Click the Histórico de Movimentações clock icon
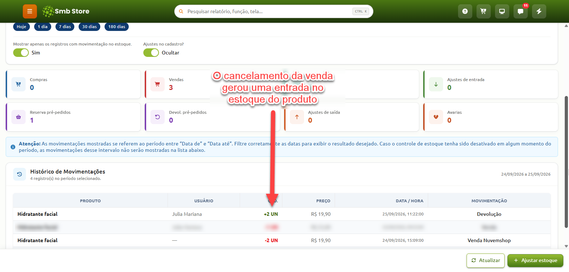Image resolution: width=569 pixels, height=272 pixels. pyautogui.click(x=20, y=174)
